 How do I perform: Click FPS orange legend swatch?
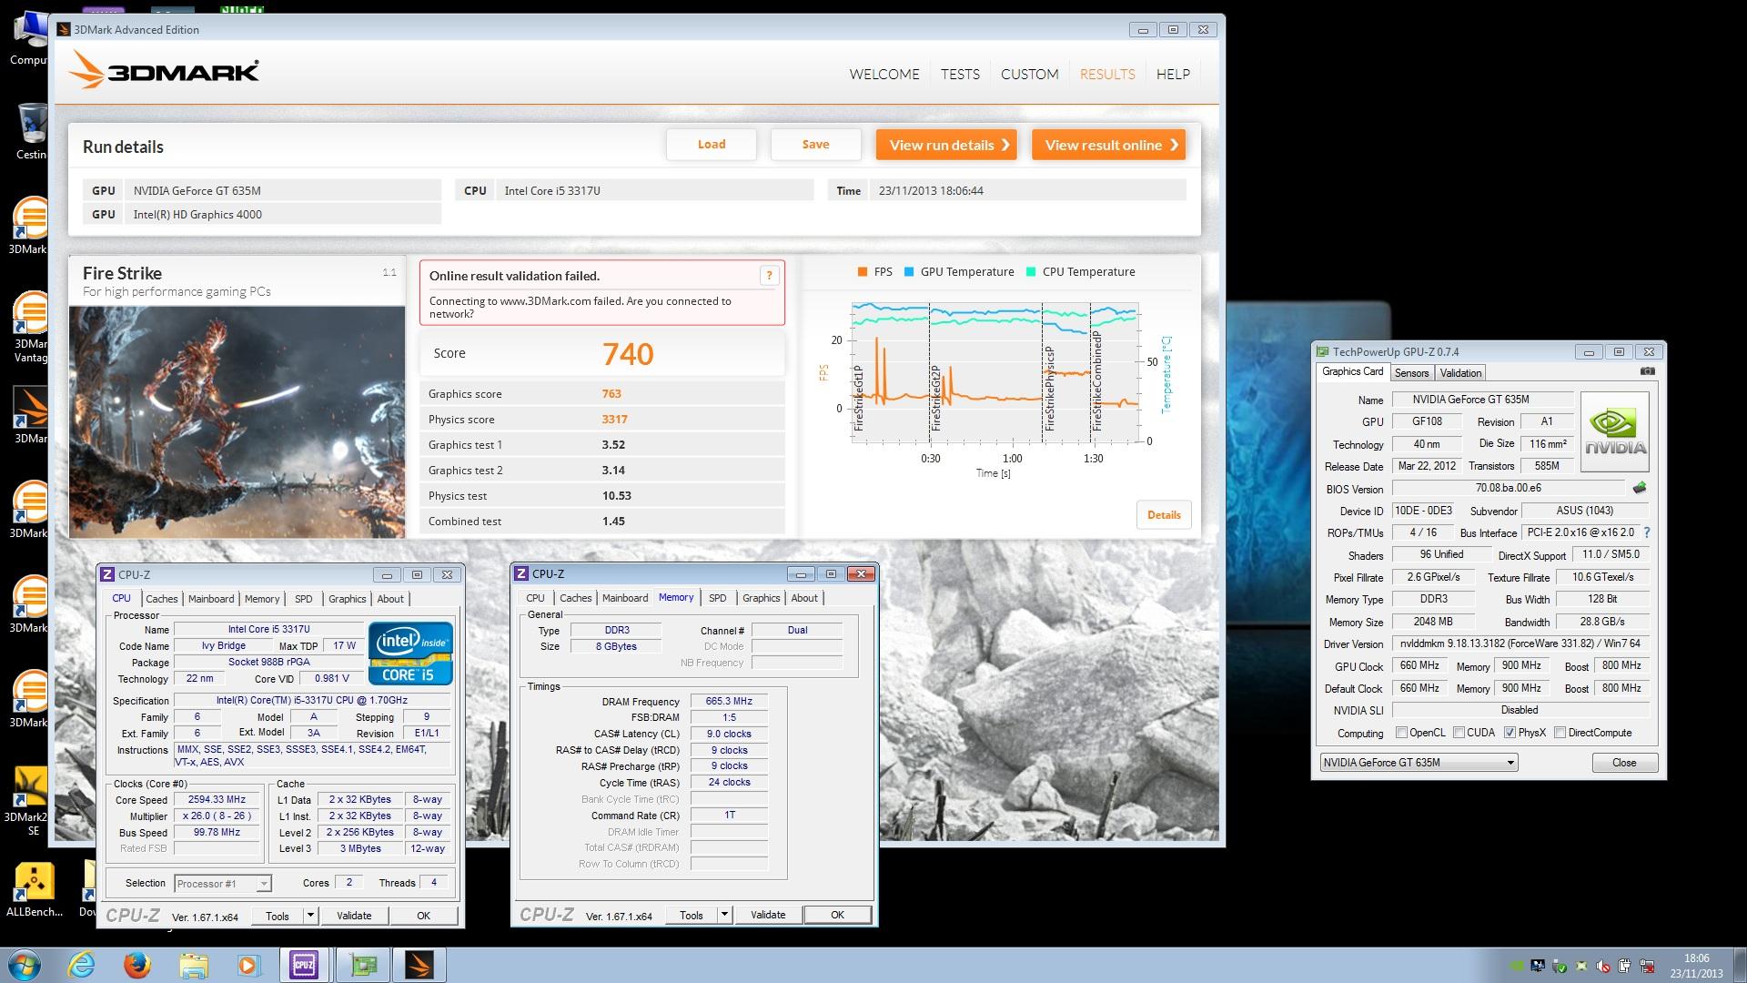[x=862, y=272]
